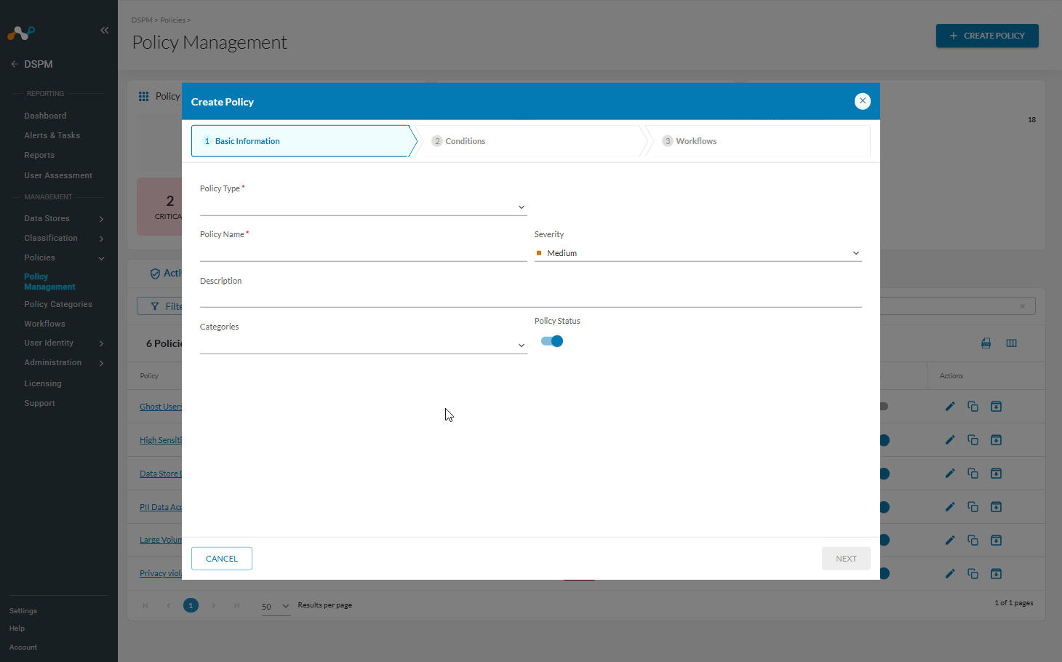Click the pencil icon in High Sensiti row
The image size is (1062, 662).
click(x=950, y=440)
